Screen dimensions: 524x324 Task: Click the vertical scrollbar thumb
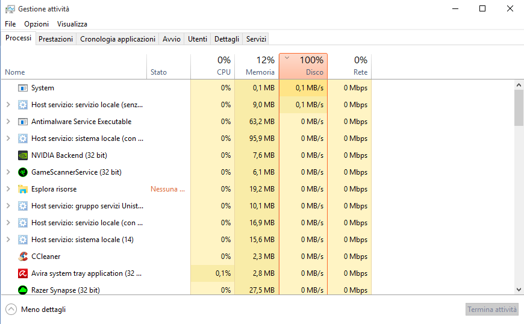click(519, 108)
